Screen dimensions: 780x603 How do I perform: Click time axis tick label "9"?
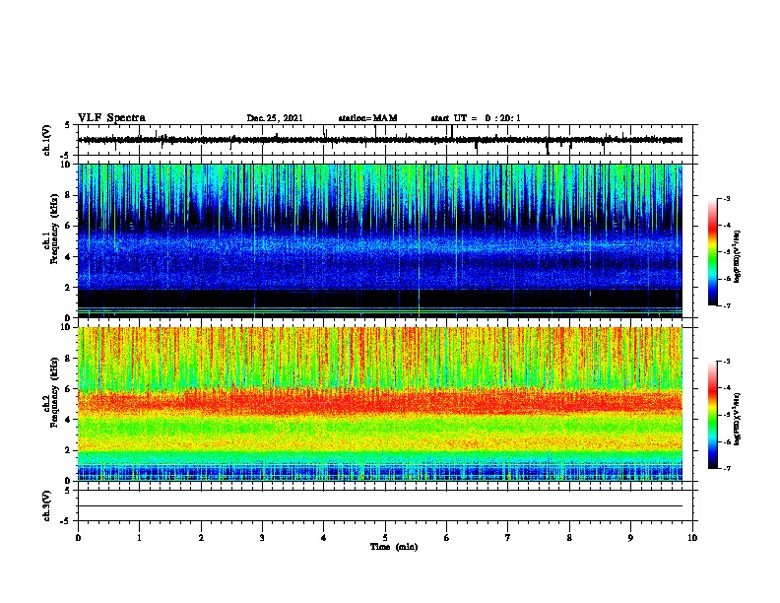tap(630, 537)
